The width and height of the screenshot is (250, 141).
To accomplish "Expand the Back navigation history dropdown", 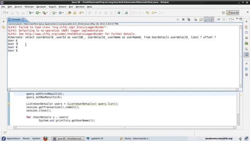I will 155,13.
